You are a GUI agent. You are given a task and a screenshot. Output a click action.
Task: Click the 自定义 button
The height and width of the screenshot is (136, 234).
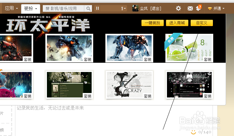202,23
